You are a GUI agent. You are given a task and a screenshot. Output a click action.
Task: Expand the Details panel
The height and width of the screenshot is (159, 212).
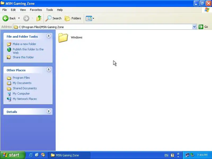(x=49, y=111)
